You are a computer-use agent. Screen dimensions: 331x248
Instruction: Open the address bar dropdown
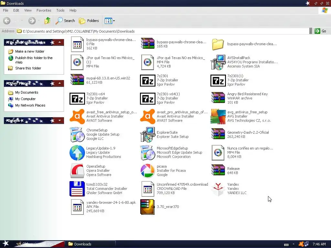[x=310, y=31]
